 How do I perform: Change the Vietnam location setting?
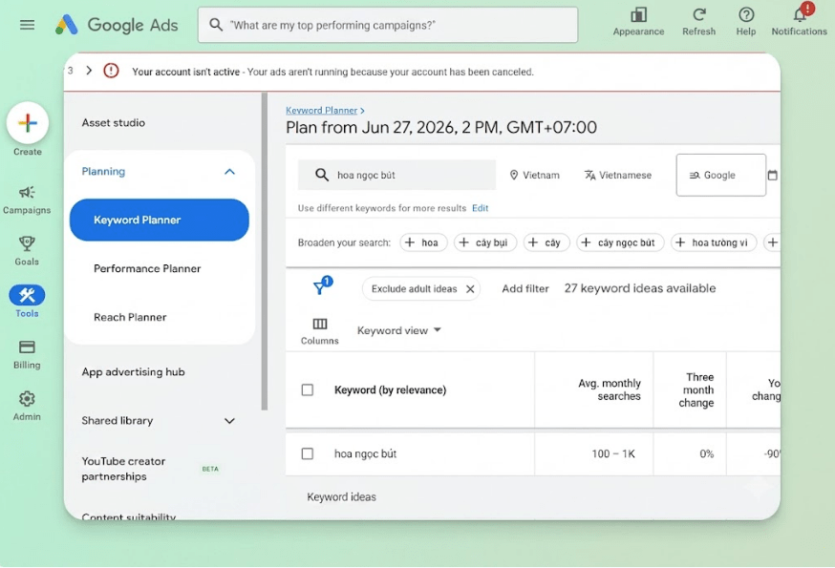[534, 175]
